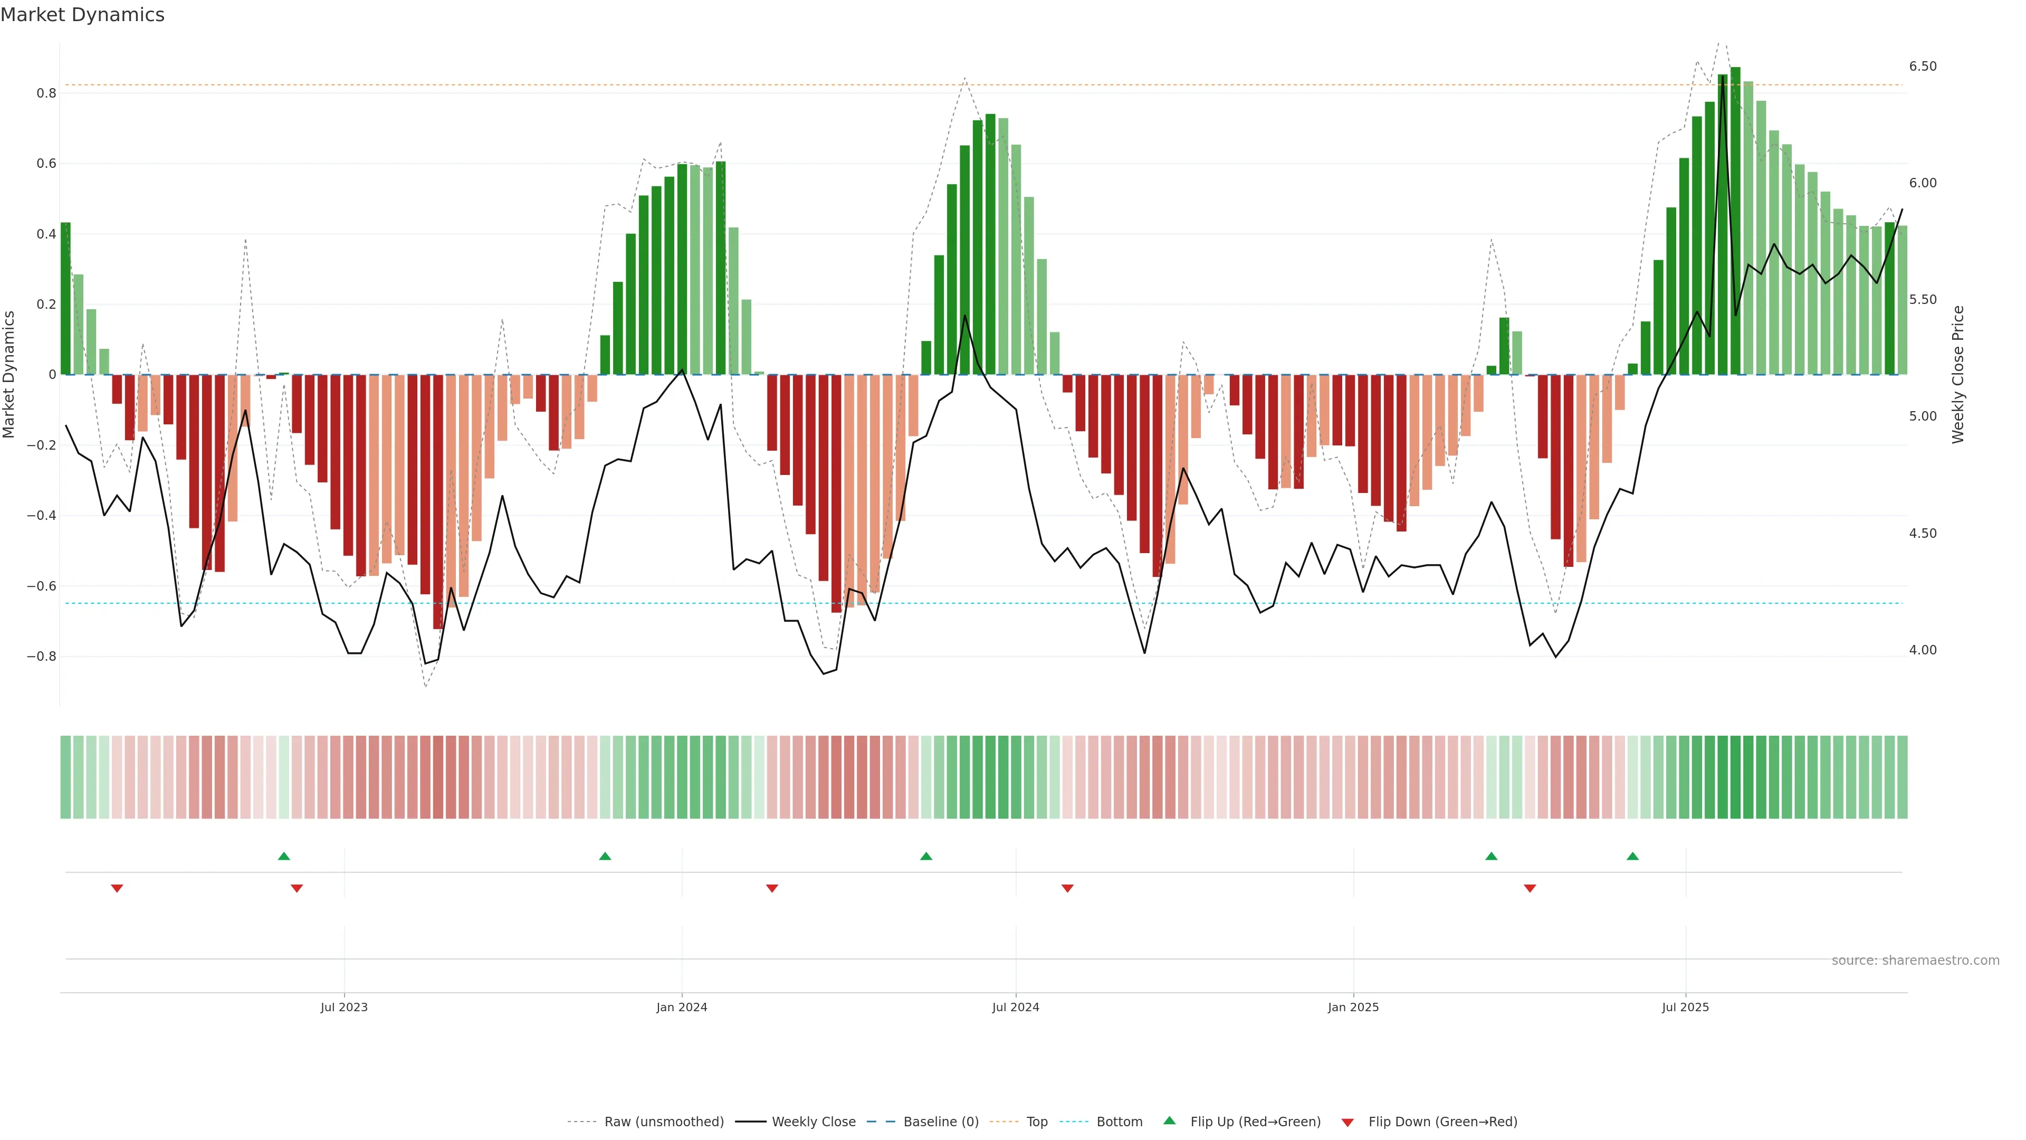
Task: Toggle the Bottom legend entry
Action: pos(1119,1121)
